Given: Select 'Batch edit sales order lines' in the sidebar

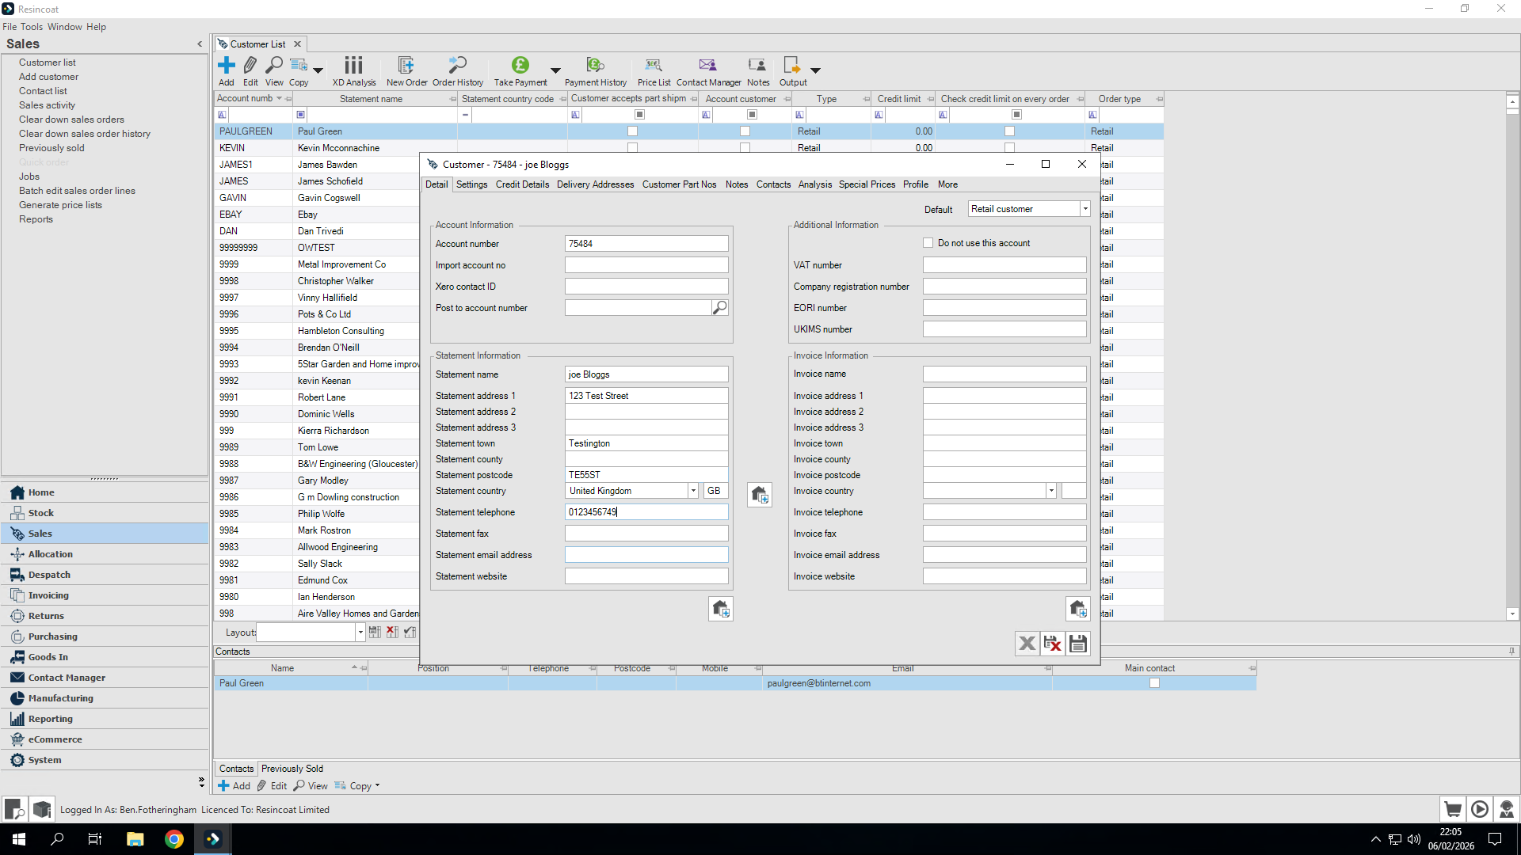Looking at the screenshot, I should tap(77, 190).
